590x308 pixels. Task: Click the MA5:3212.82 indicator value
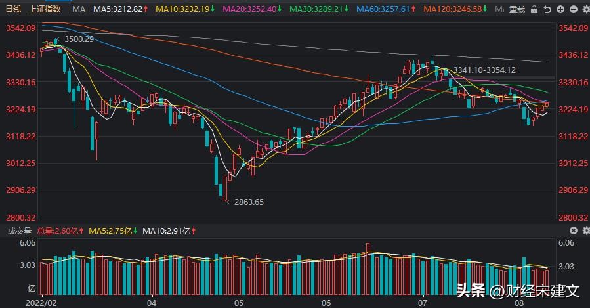click(117, 9)
